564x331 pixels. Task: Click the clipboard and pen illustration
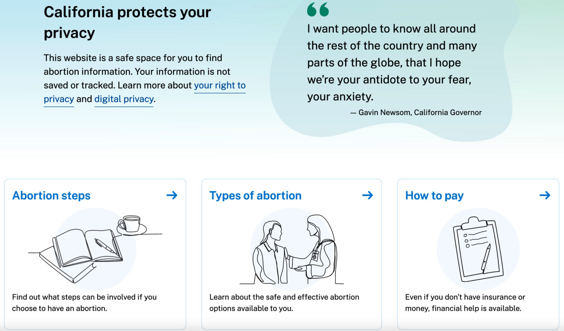coord(478,249)
